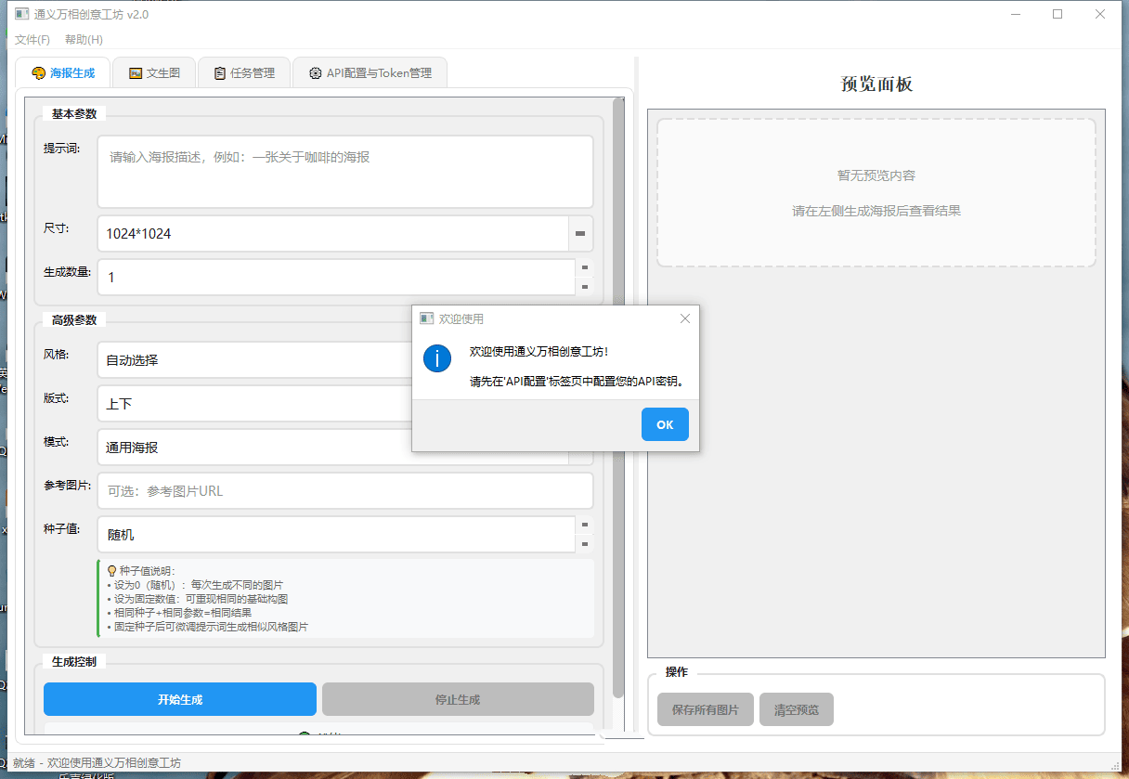Click the palette icon on 海报生成 tab
Viewport: 1129px width, 779px height.
click(x=38, y=73)
